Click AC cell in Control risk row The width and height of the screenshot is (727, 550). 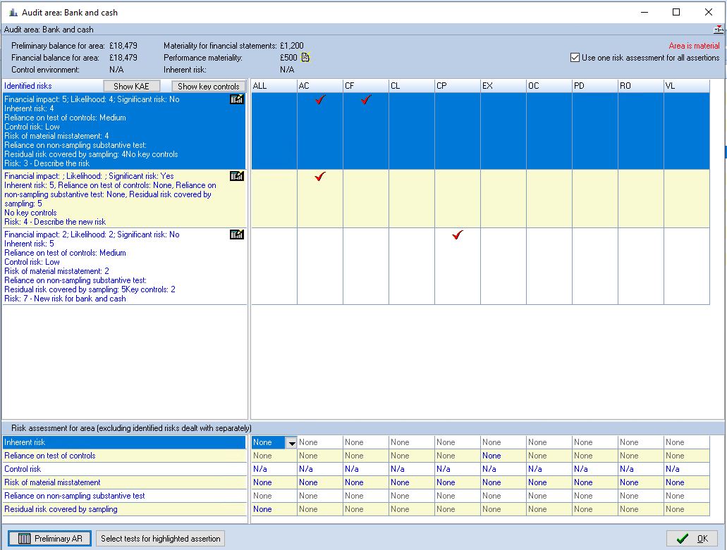[320, 469]
